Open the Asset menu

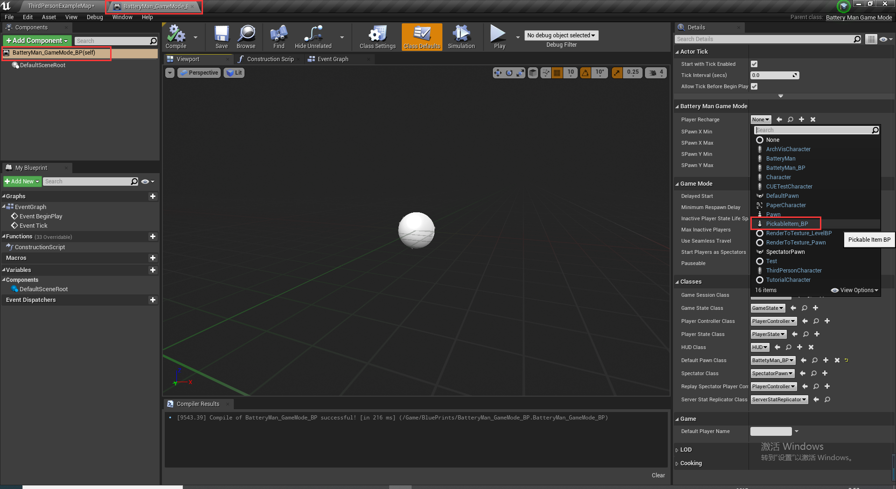[x=49, y=17]
